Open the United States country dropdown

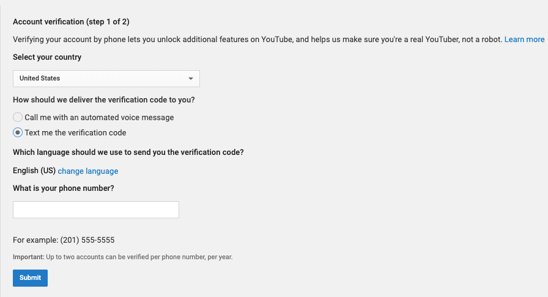[106, 79]
